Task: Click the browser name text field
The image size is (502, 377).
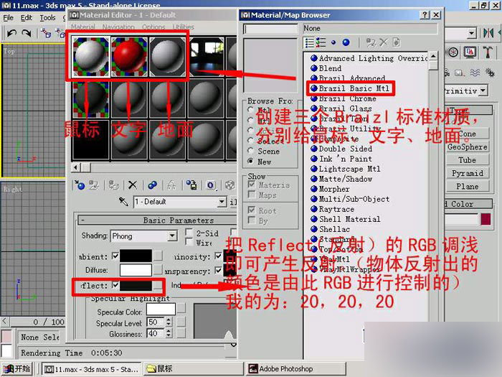Action: click(x=271, y=29)
